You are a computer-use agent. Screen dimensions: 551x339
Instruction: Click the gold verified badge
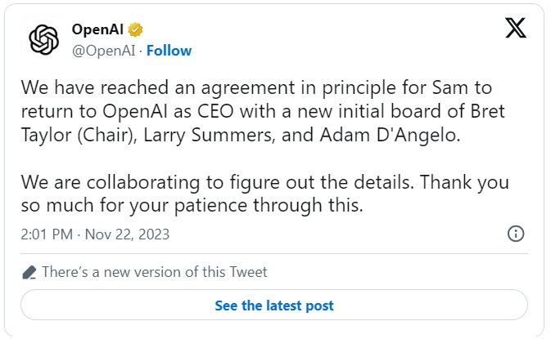[x=136, y=30]
